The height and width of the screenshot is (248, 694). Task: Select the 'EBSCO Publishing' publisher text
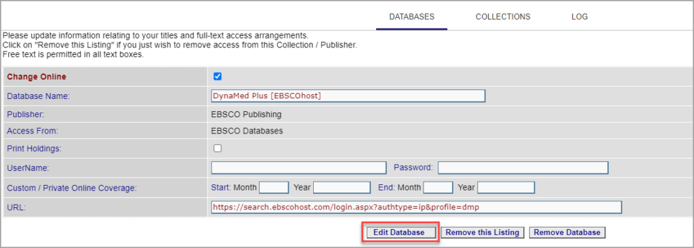pyautogui.click(x=246, y=115)
